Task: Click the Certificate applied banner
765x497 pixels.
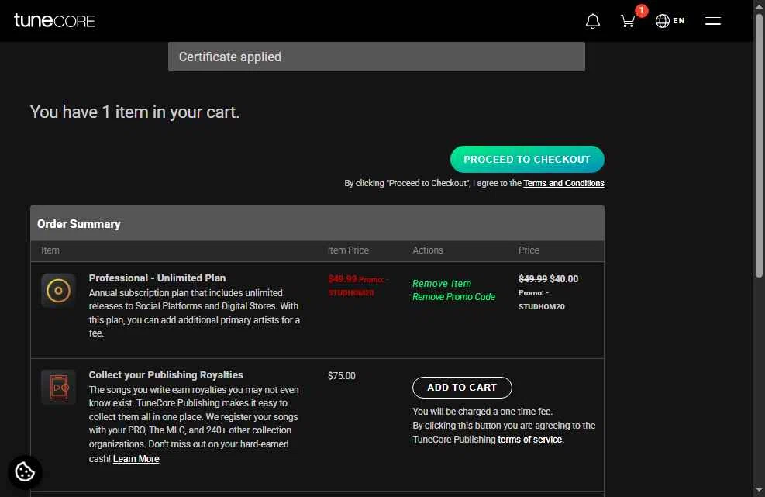Action: click(376, 57)
